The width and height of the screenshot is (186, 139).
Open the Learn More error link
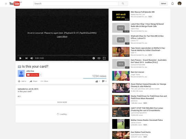click(x=62, y=37)
